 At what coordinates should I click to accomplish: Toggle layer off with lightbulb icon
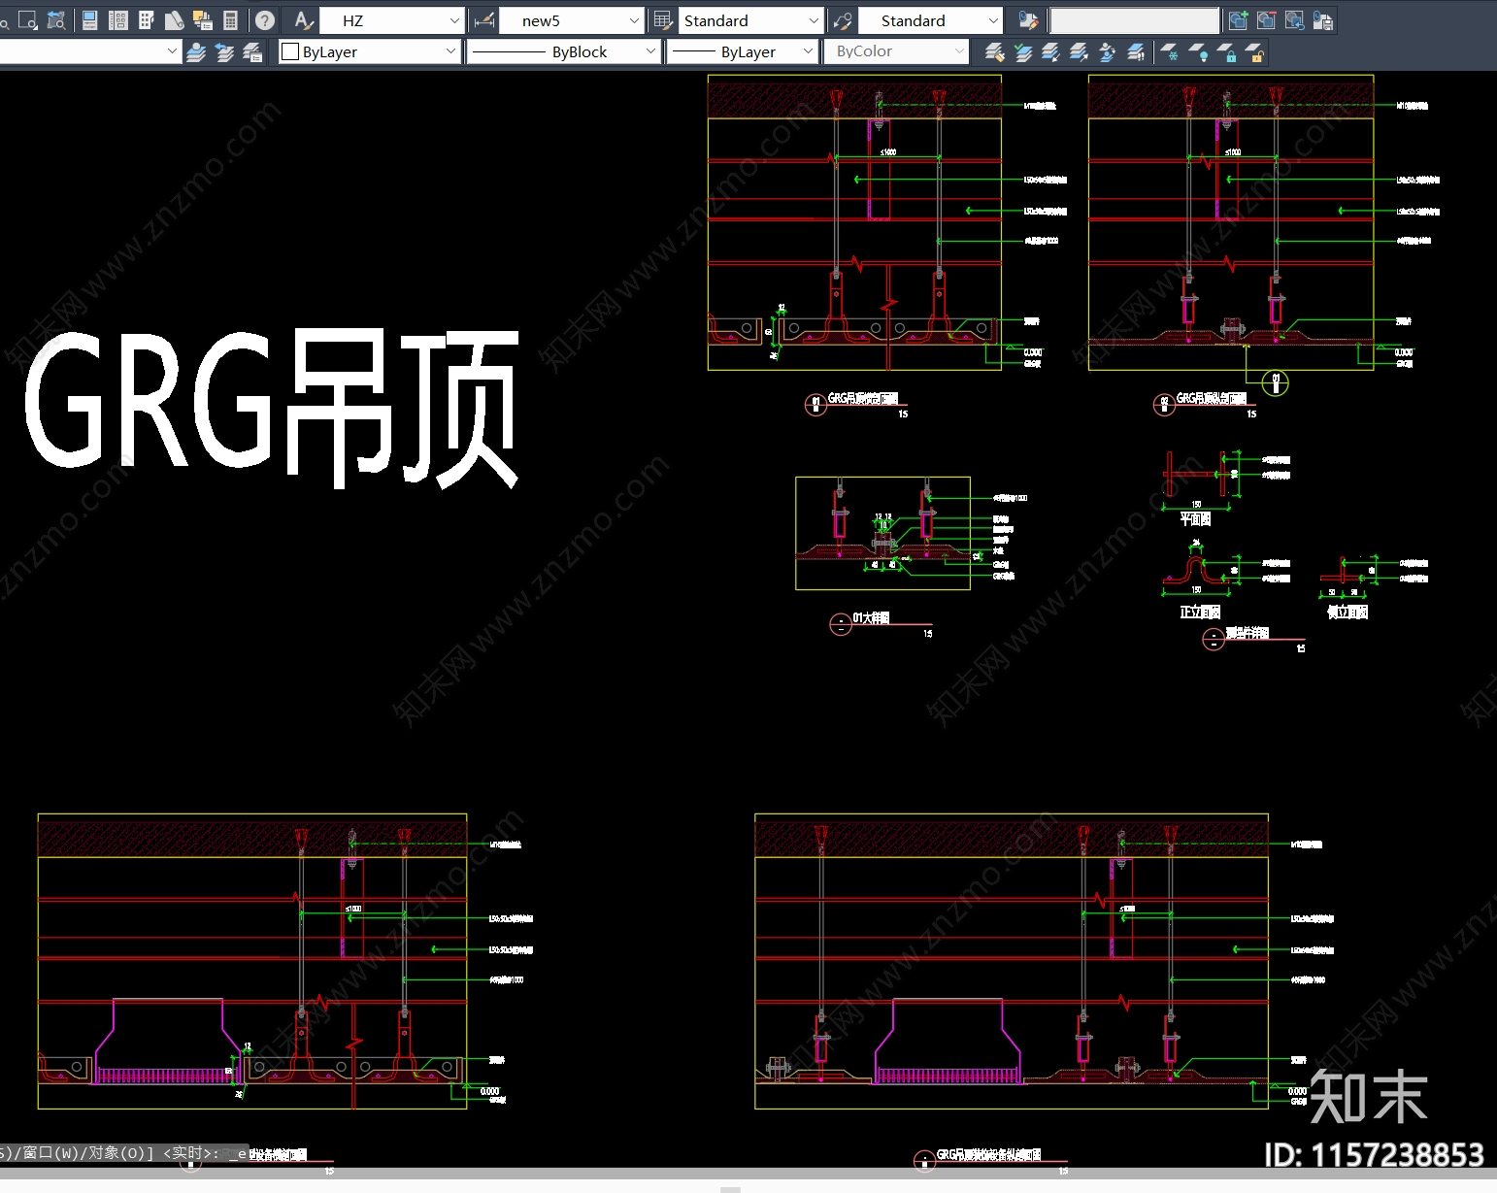tap(1199, 52)
